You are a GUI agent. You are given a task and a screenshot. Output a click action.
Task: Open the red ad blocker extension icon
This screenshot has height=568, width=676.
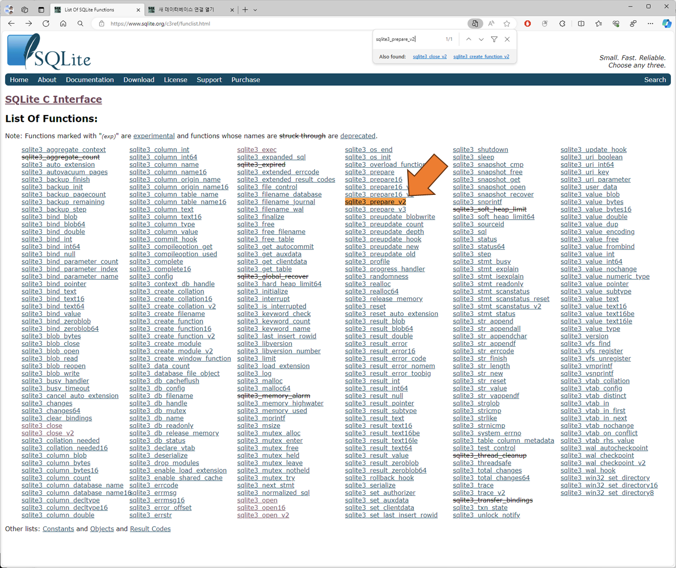pos(527,24)
